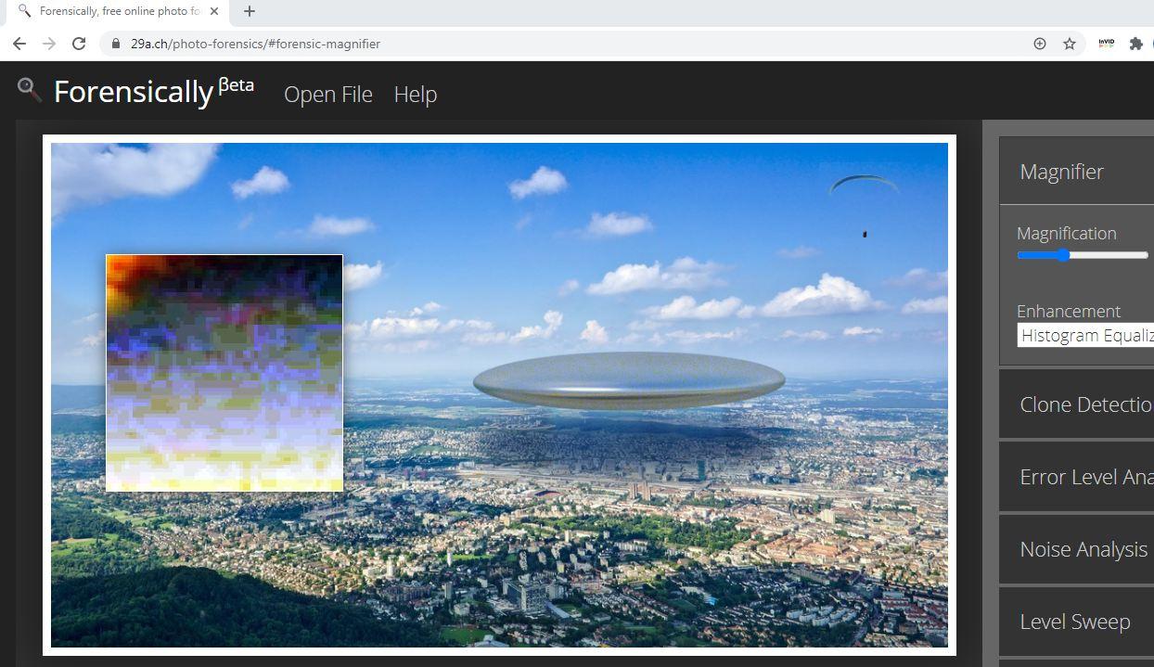
Task: Open the Clone Detection panel
Action: 1076,404
